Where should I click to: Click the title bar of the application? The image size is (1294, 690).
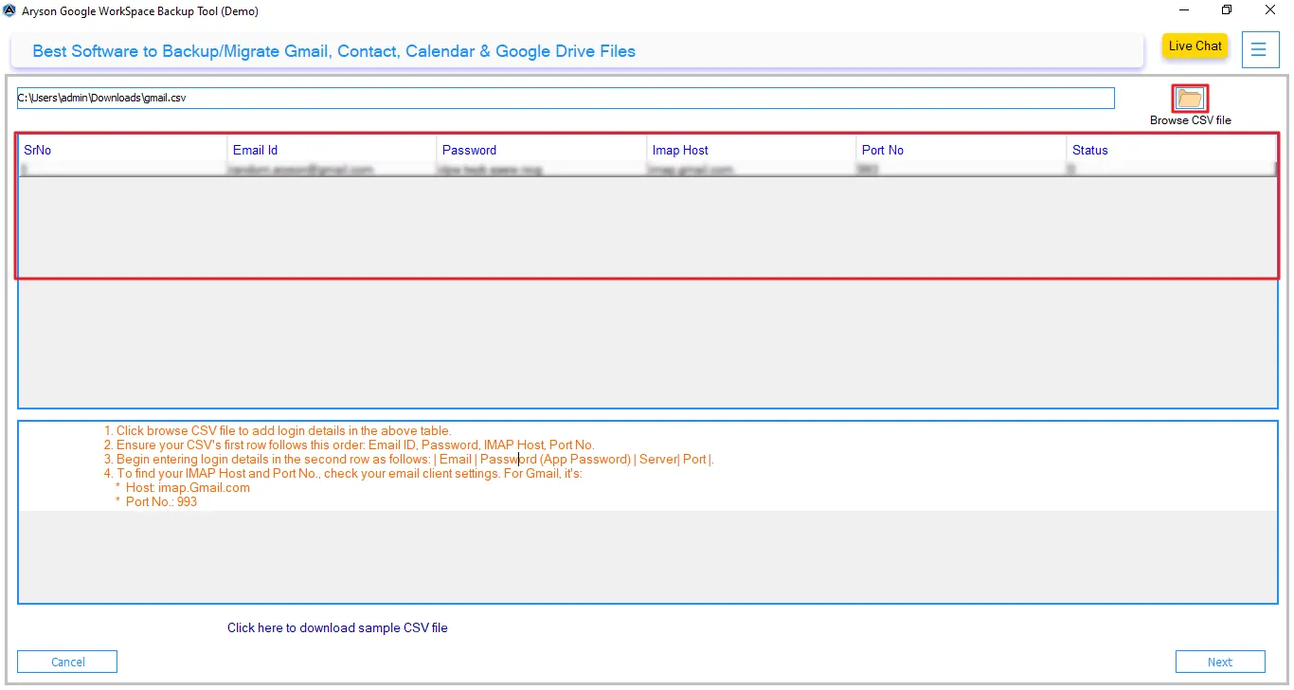pyautogui.click(x=568, y=10)
